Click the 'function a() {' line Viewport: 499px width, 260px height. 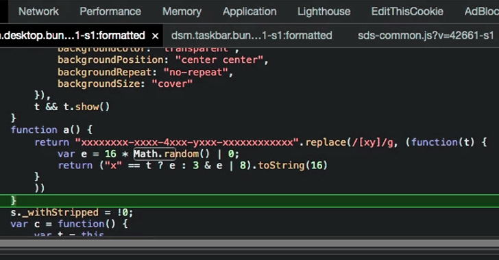[x=51, y=130]
